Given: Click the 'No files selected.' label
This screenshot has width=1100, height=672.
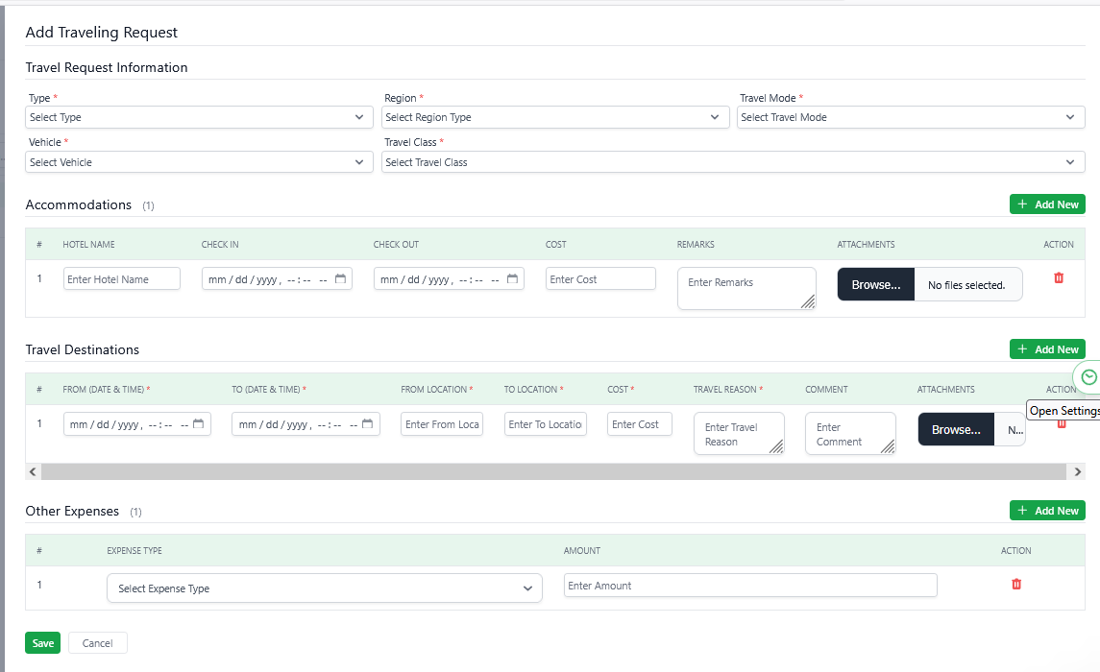Looking at the screenshot, I should [966, 285].
